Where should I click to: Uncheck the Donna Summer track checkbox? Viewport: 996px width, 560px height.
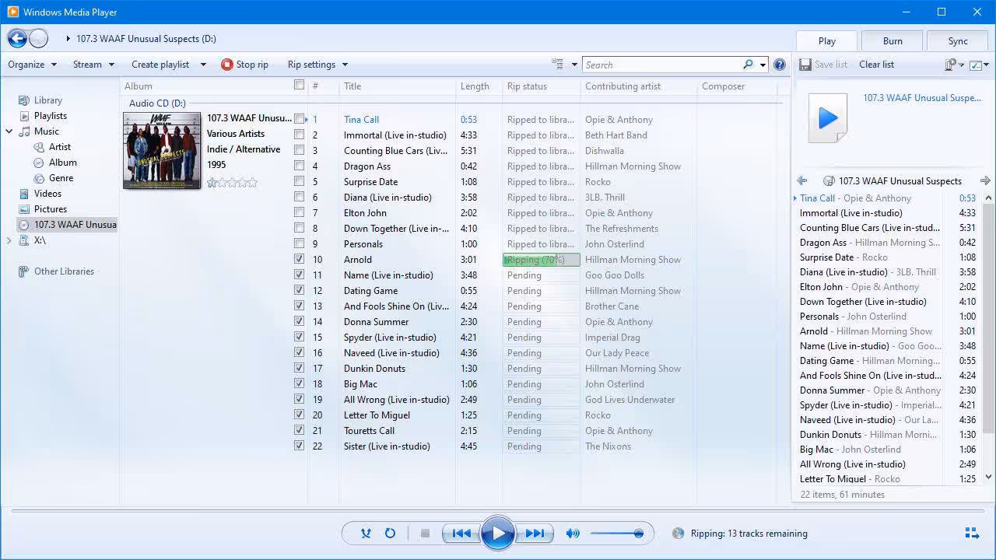[299, 321]
